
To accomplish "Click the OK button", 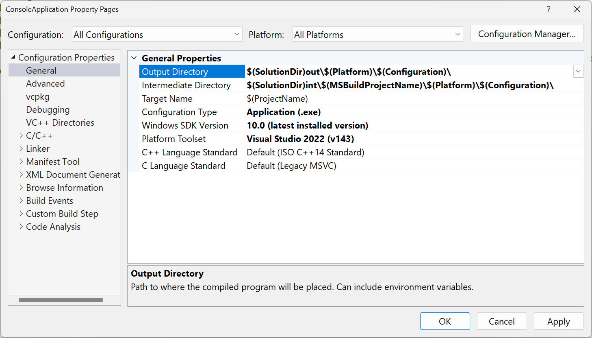I will tap(445, 321).
